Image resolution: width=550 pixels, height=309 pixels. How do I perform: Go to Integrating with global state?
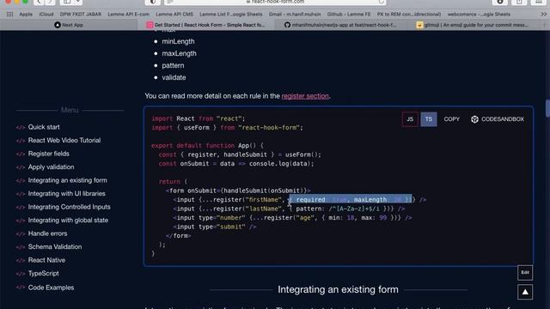tap(68, 221)
